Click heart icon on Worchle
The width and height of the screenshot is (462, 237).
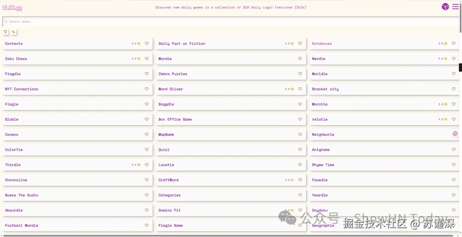coord(453,104)
